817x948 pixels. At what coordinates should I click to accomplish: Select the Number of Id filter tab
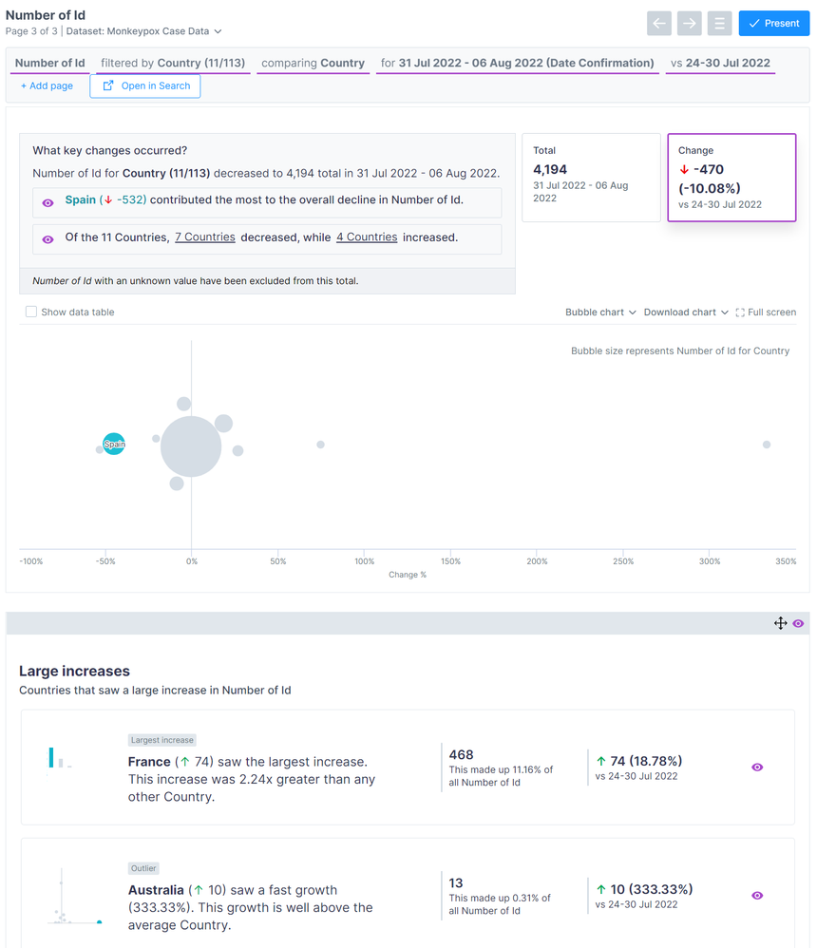(50, 64)
